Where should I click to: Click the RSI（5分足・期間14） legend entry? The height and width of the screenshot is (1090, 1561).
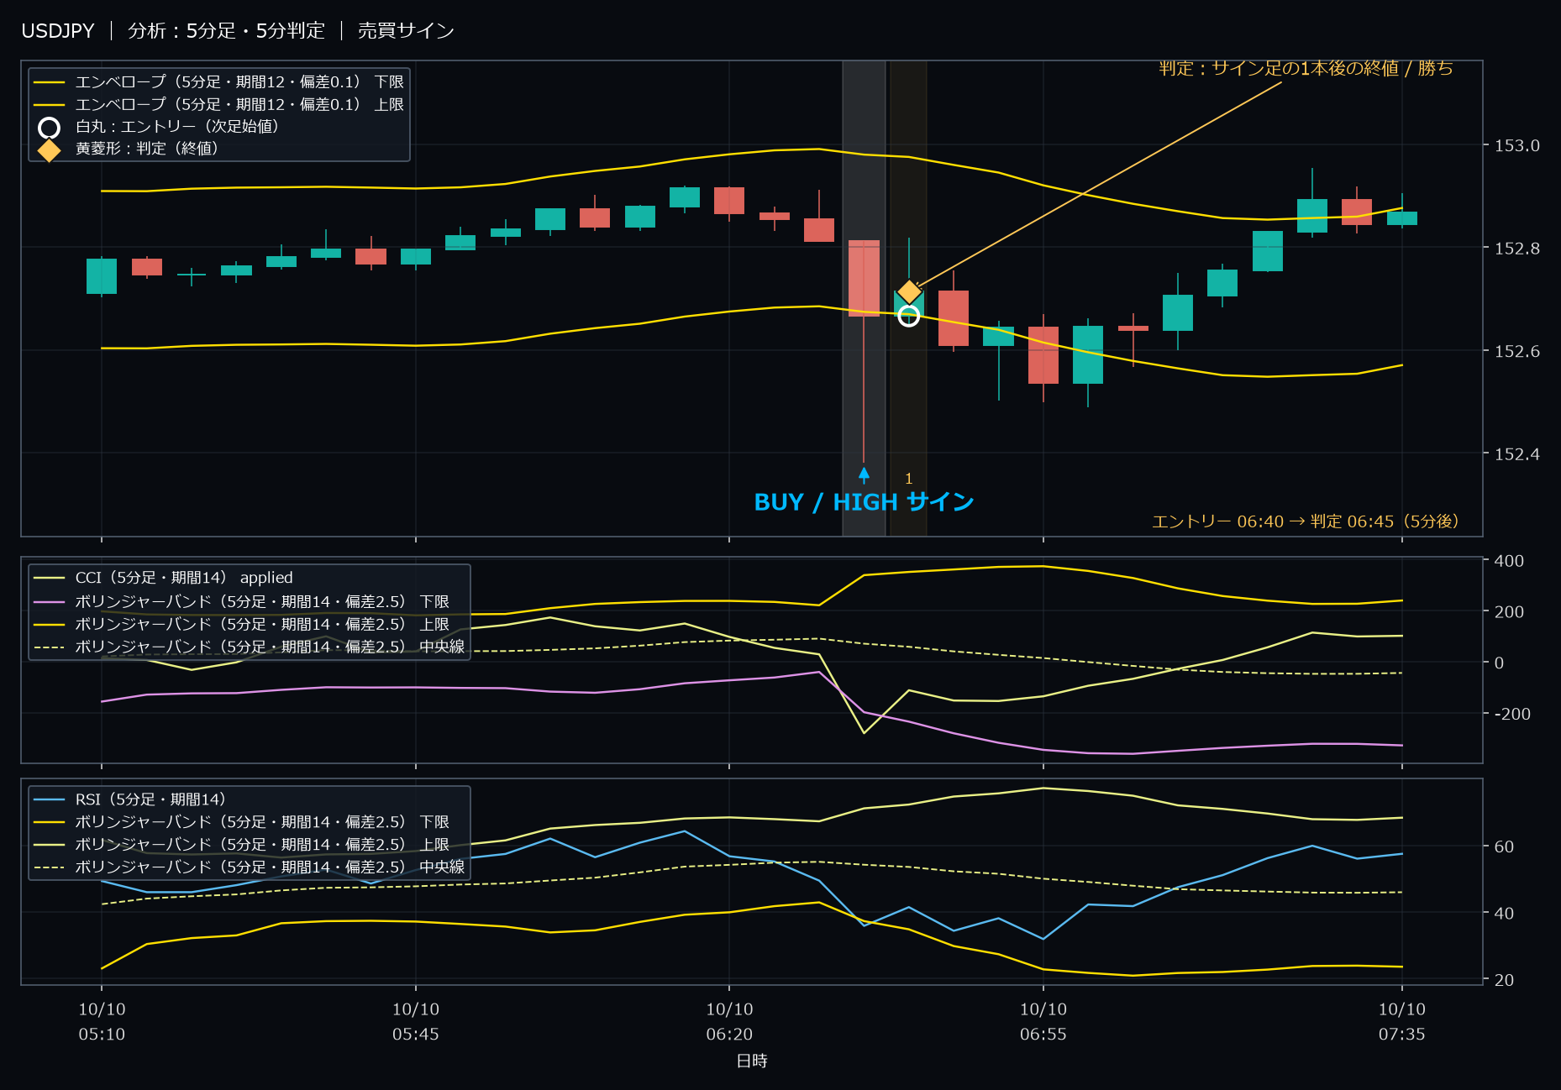coord(129,799)
